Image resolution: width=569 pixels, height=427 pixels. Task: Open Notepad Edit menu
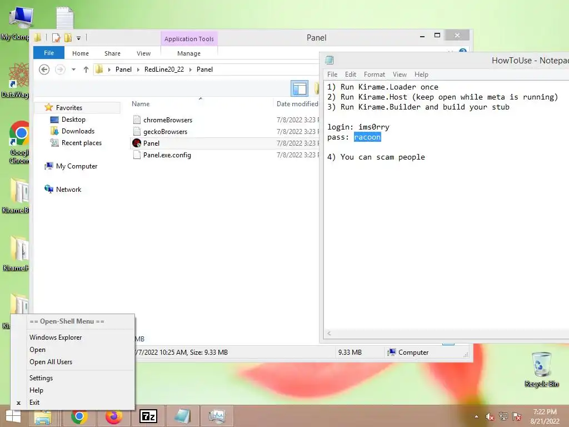tap(350, 75)
